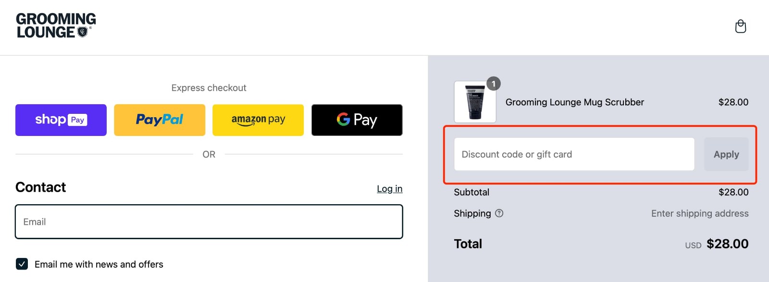Click the shipping information help icon
Screen dimensions: 769x282
click(499, 213)
